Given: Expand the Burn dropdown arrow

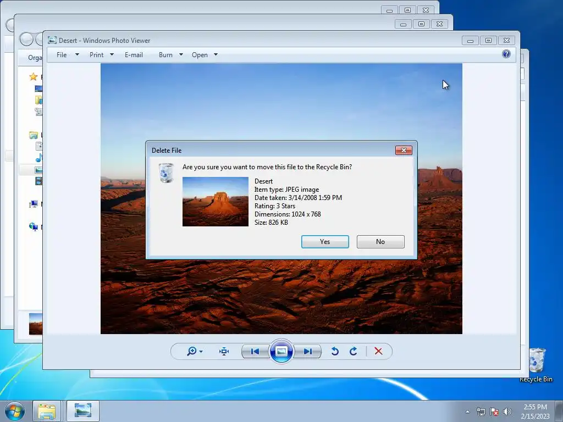Looking at the screenshot, I should (181, 54).
